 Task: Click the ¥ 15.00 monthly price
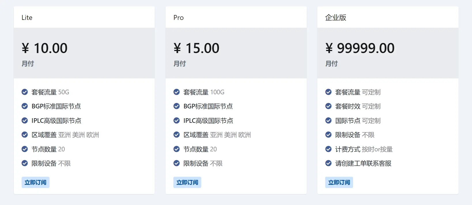point(196,48)
